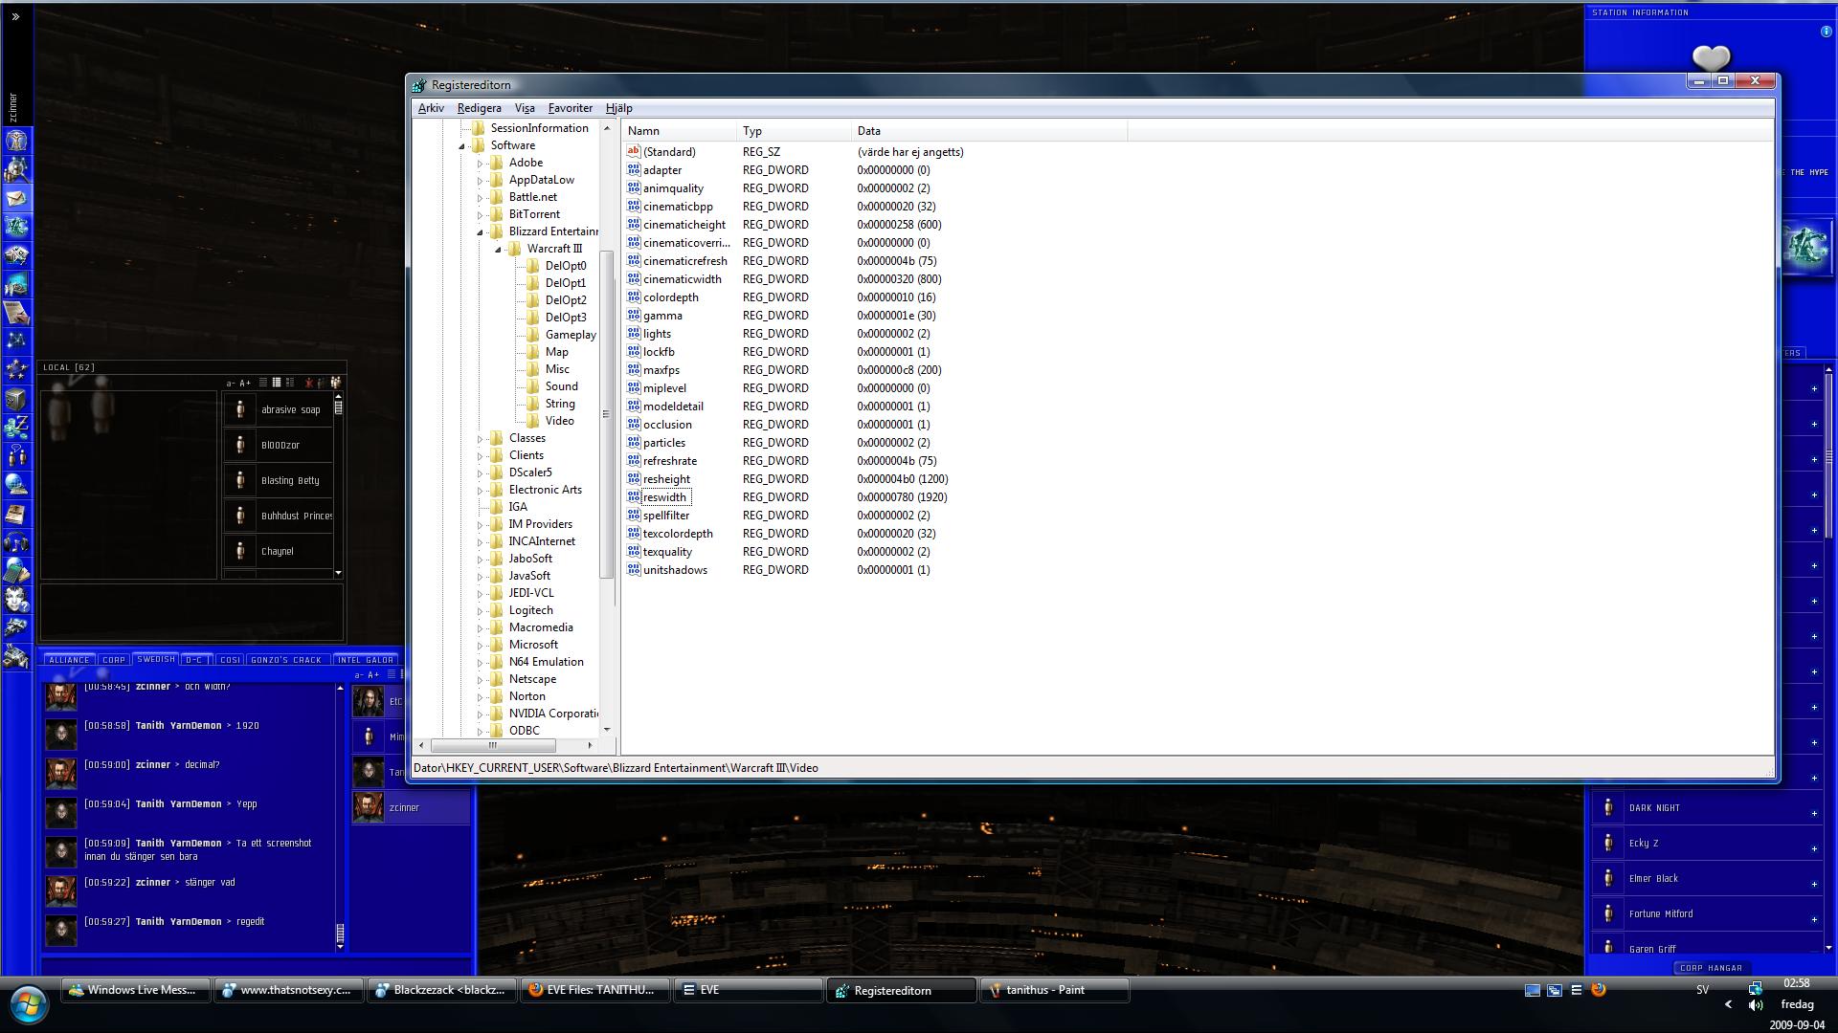Click the registry tree horizontal scrollbar

click(x=492, y=745)
